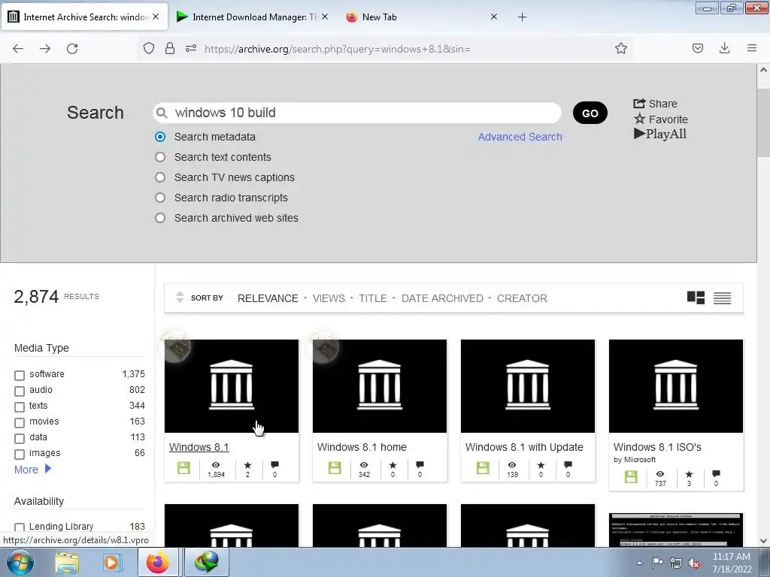Screen dimensions: 770x577
Task: Check the texts media type filter
Action: (x=20, y=406)
